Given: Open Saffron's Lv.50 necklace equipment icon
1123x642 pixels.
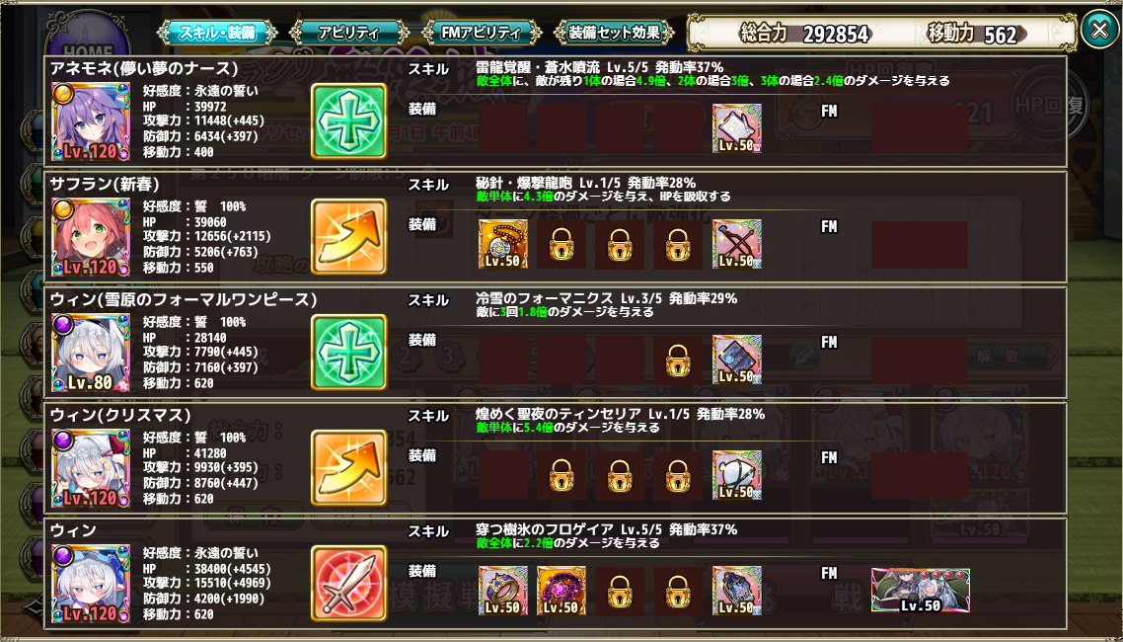Looking at the screenshot, I should [x=502, y=244].
